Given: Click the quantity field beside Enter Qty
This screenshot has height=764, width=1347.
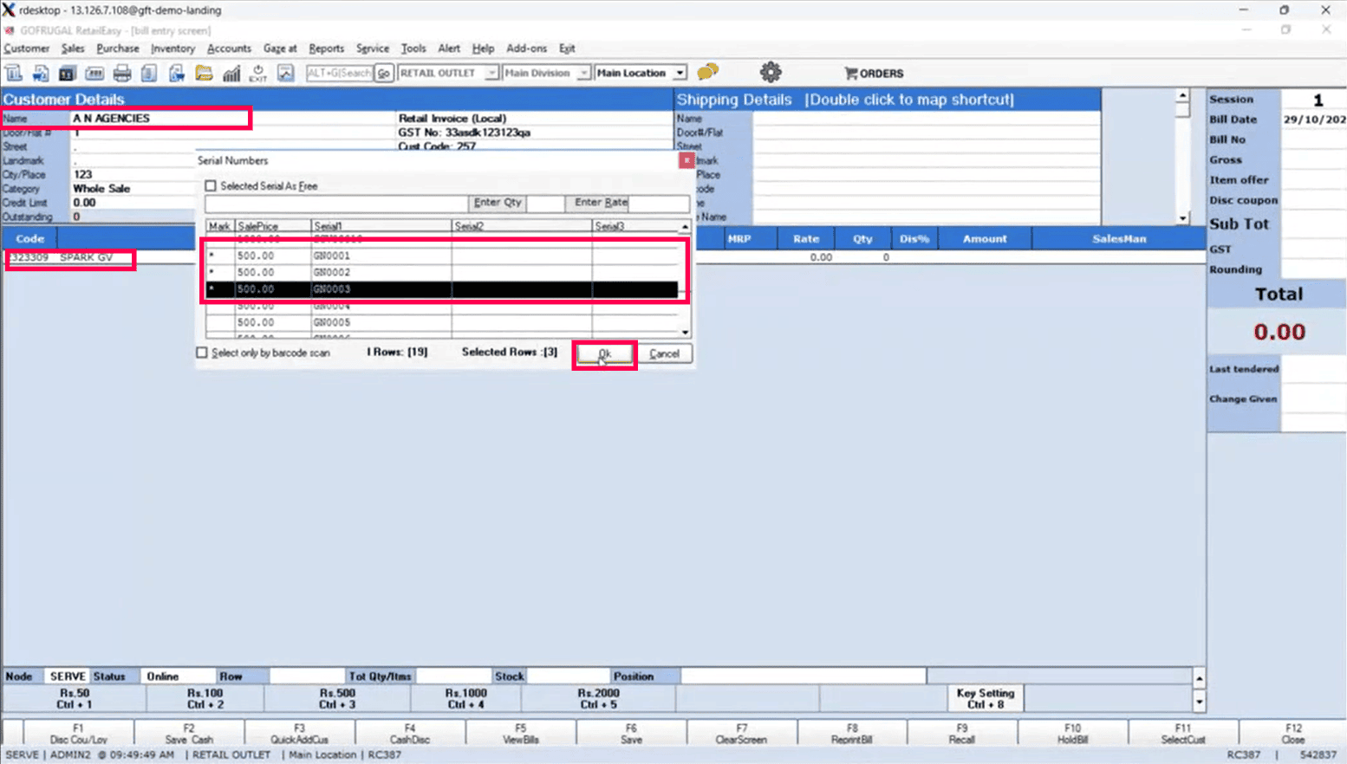Looking at the screenshot, I should click(x=545, y=203).
